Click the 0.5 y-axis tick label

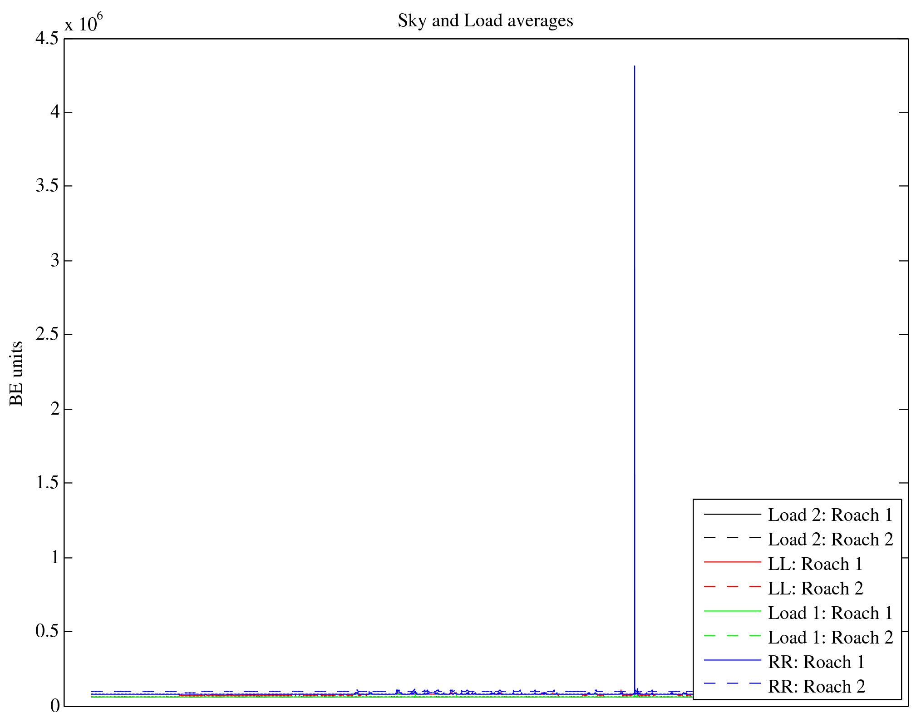[x=47, y=631]
